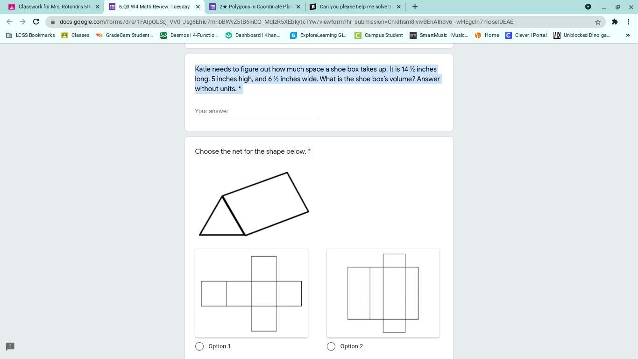The height and width of the screenshot is (359, 638).
Task: Open the tab search dropdown
Action: (588, 7)
